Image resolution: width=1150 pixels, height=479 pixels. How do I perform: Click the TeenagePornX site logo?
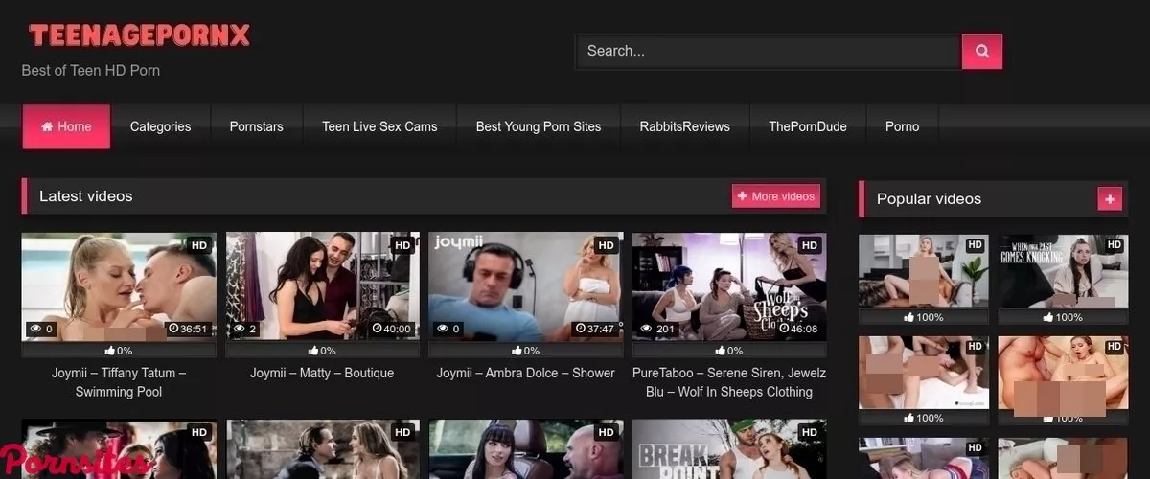[x=140, y=36]
